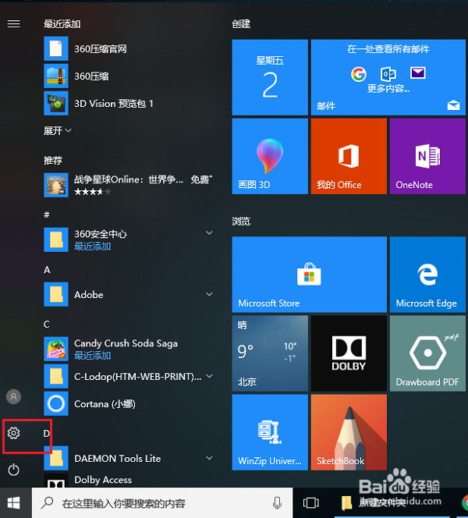Click the taskbar search box
Viewport: 468px width, 518px height.
click(162, 503)
